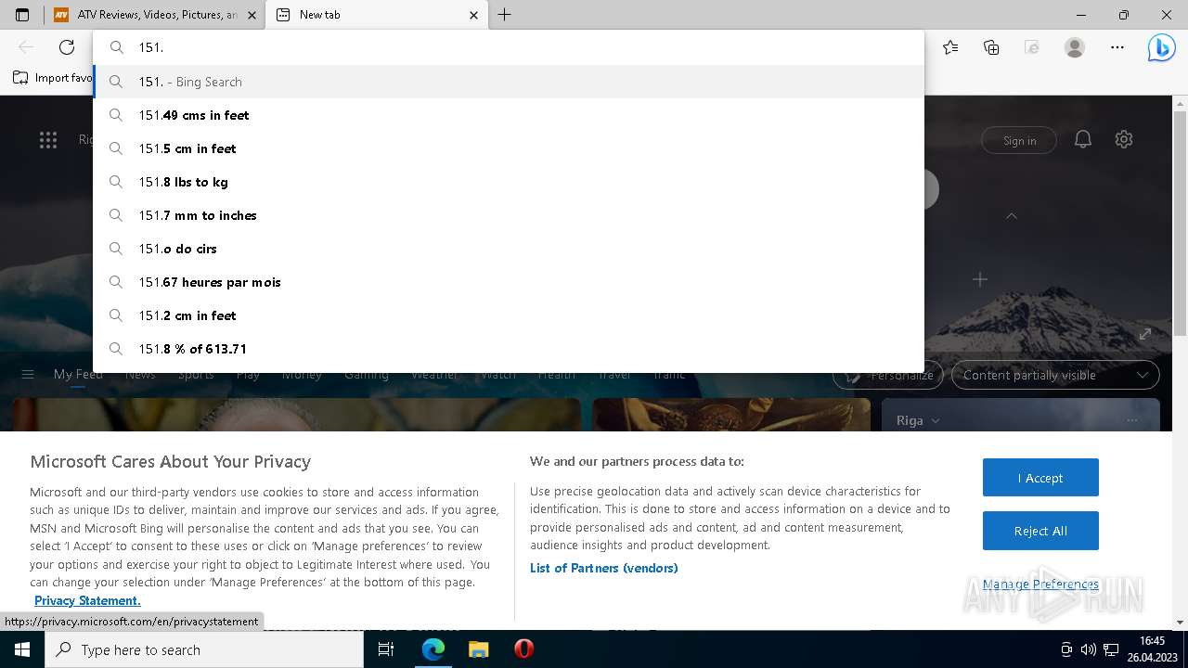Click the taskbar search box
The height and width of the screenshot is (668, 1188).
click(204, 649)
